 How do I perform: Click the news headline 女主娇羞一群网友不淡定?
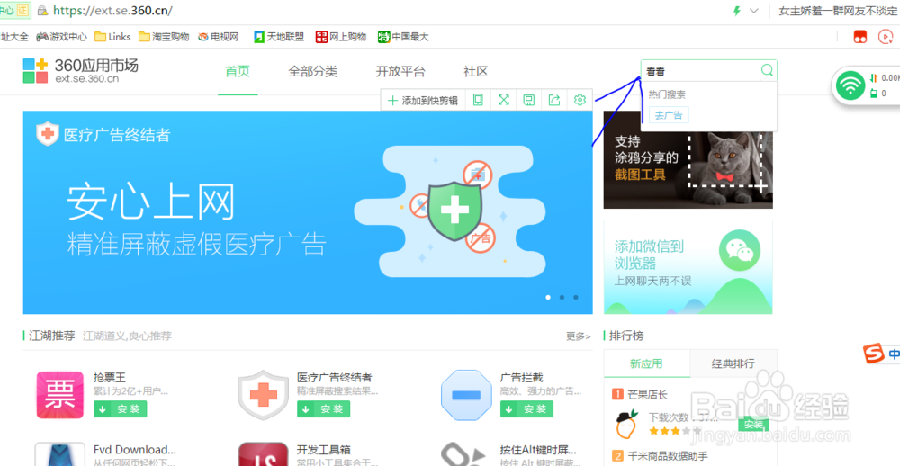(838, 11)
